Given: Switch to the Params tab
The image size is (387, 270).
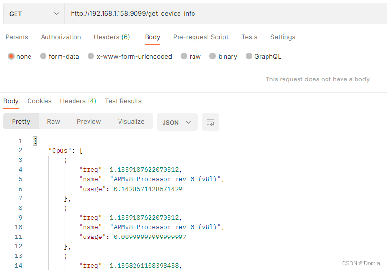Looking at the screenshot, I should pos(16,37).
